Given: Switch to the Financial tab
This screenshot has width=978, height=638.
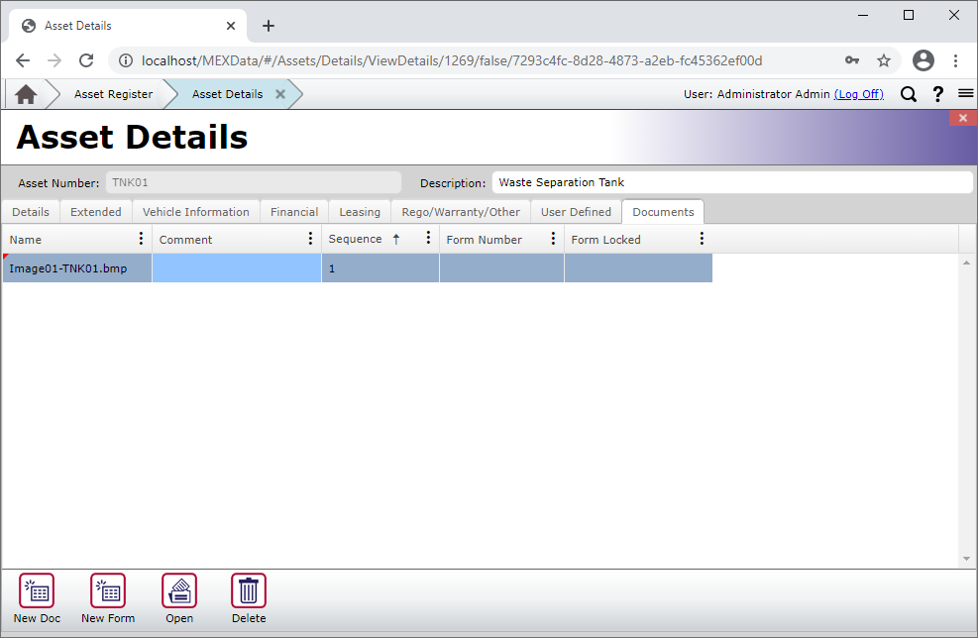Looking at the screenshot, I should pyautogui.click(x=293, y=211).
